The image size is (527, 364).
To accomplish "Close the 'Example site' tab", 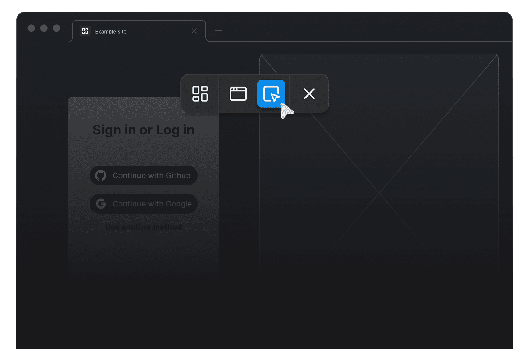I will point(194,31).
